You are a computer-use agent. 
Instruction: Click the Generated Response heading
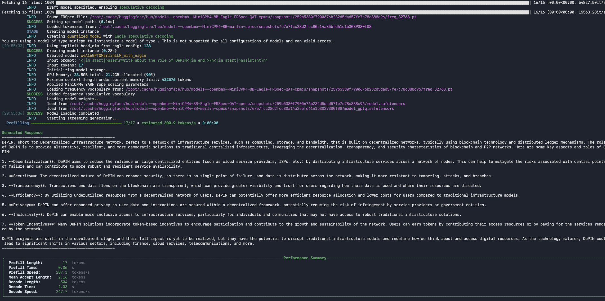(22, 133)
